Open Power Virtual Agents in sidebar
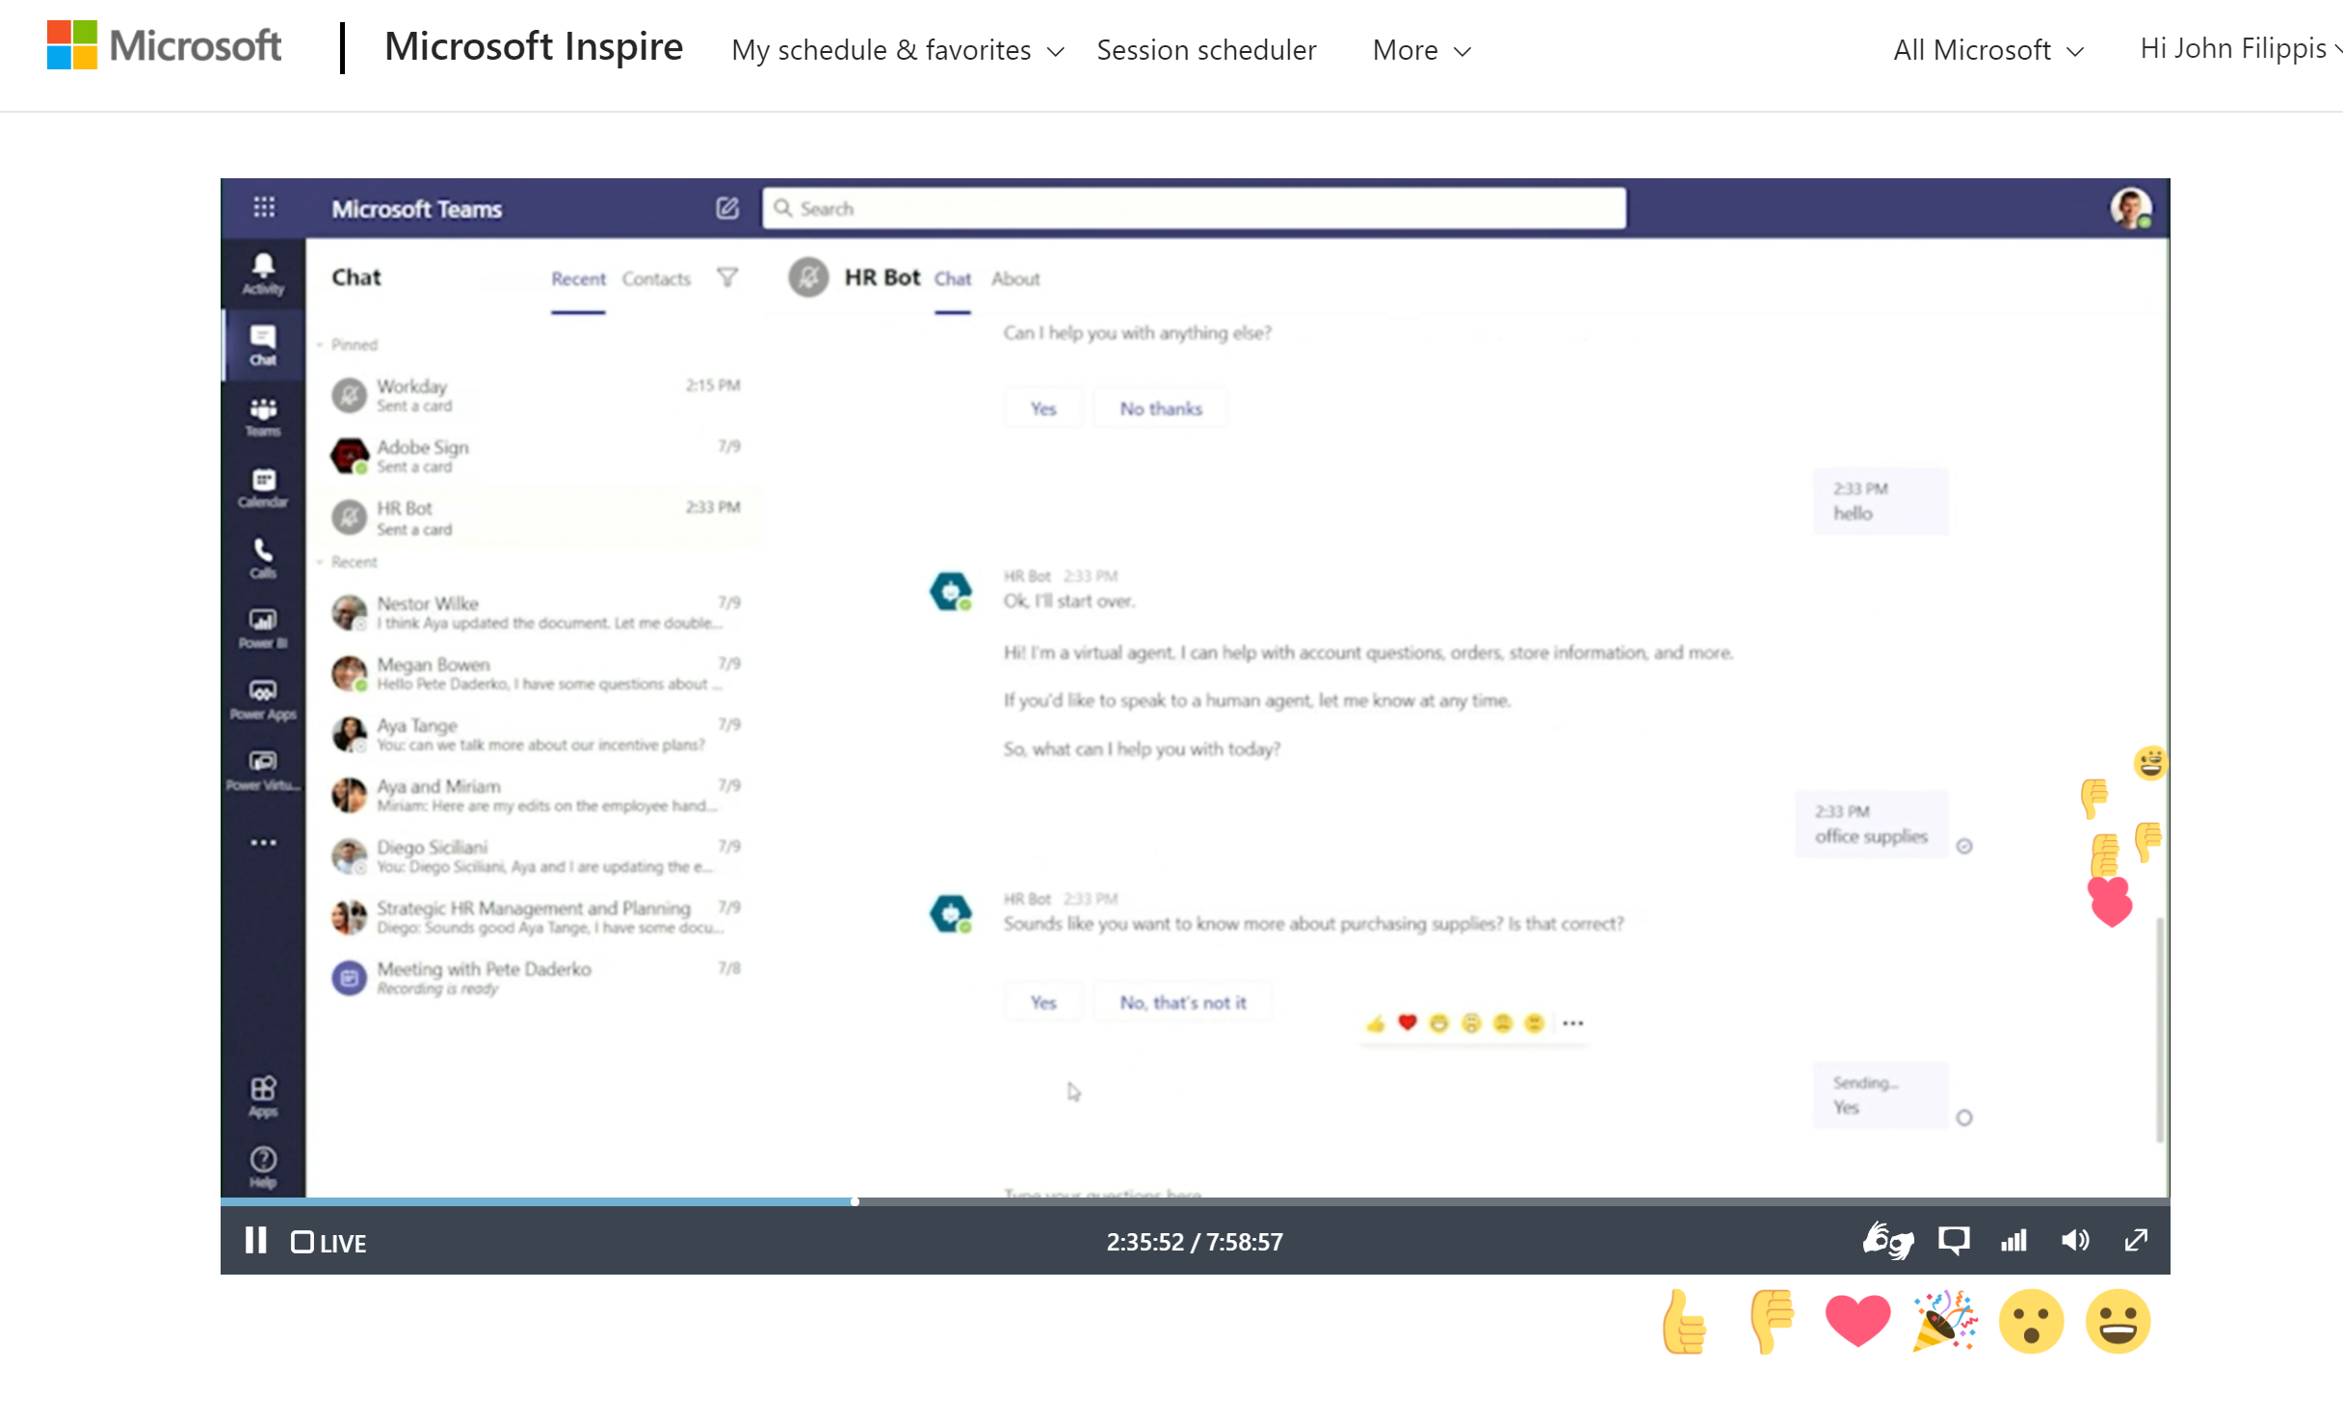This screenshot has width=2343, height=1422. [x=263, y=771]
